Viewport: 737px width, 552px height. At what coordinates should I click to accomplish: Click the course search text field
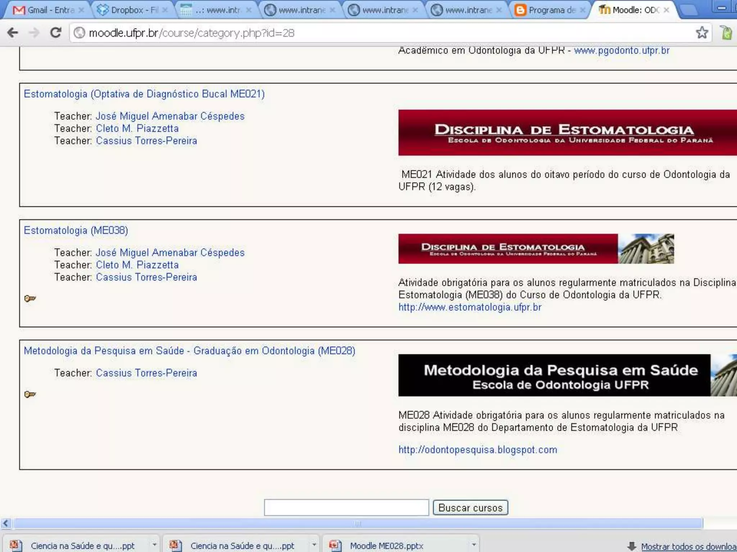coord(346,507)
